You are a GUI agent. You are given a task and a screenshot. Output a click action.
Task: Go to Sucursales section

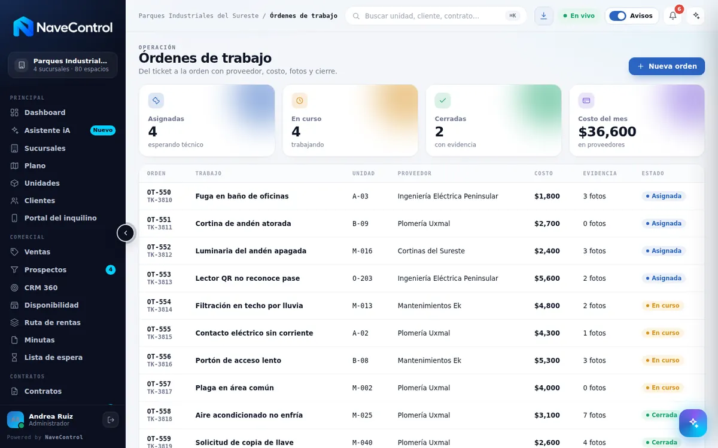pos(63,148)
